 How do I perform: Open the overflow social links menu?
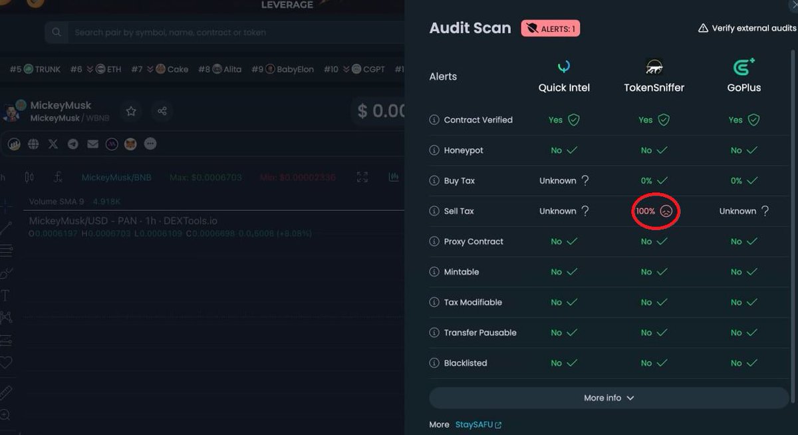150,144
